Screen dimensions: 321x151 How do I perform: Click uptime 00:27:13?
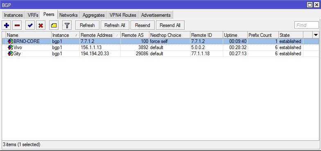pos(238,54)
